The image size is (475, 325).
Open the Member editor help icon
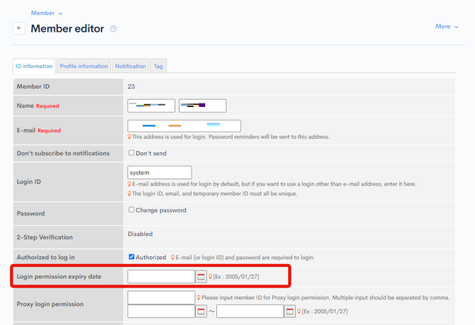113,29
